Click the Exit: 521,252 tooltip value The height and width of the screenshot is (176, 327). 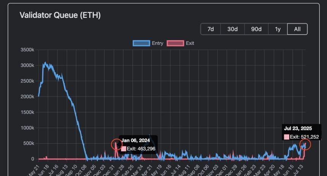click(304, 137)
